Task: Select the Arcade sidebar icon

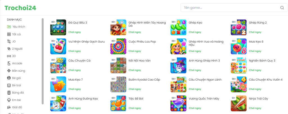Action: [9, 63]
